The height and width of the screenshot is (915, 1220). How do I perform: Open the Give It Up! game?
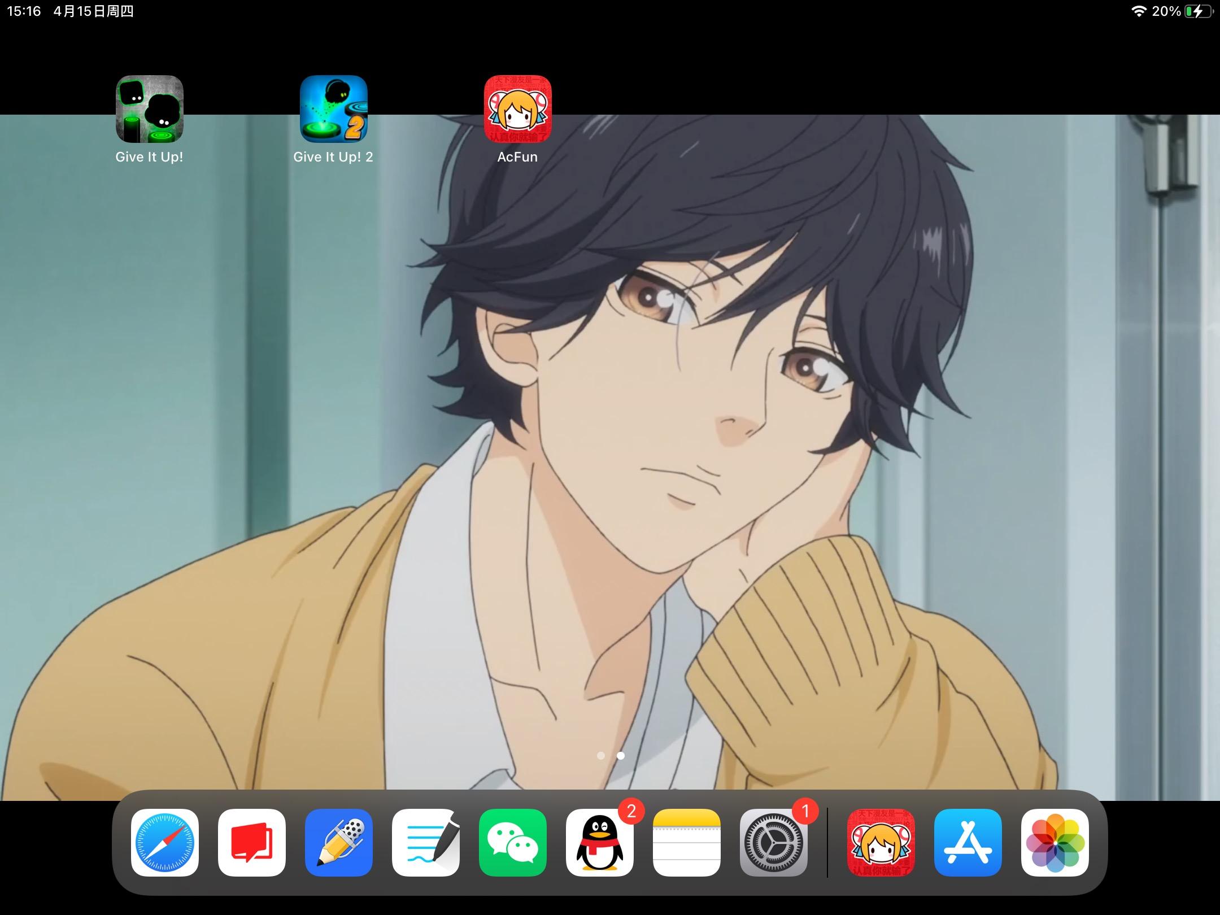[x=150, y=109]
